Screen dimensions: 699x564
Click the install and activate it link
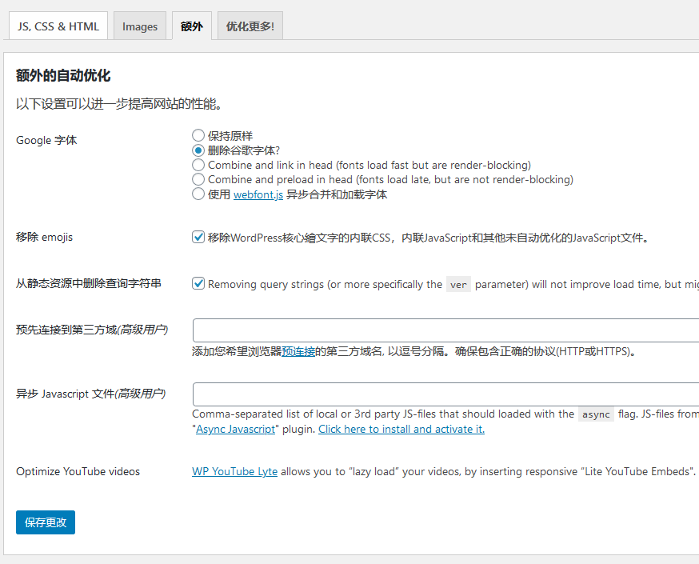coord(401,429)
